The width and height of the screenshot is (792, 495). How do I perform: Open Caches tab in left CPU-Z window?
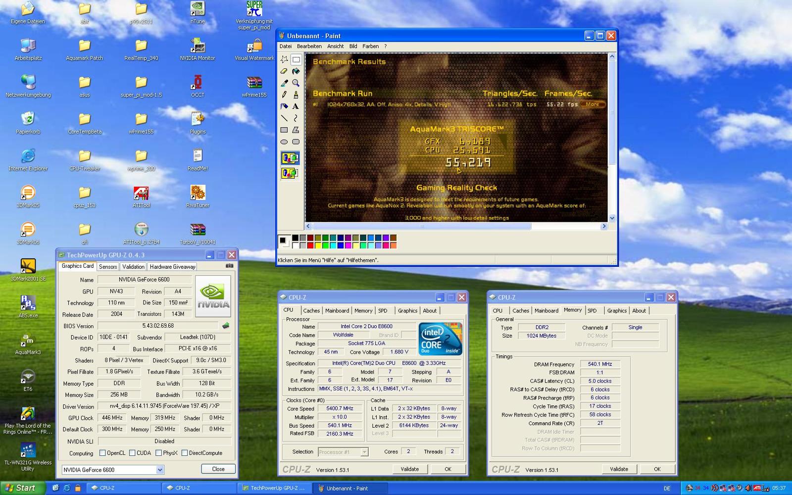[x=311, y=311]
